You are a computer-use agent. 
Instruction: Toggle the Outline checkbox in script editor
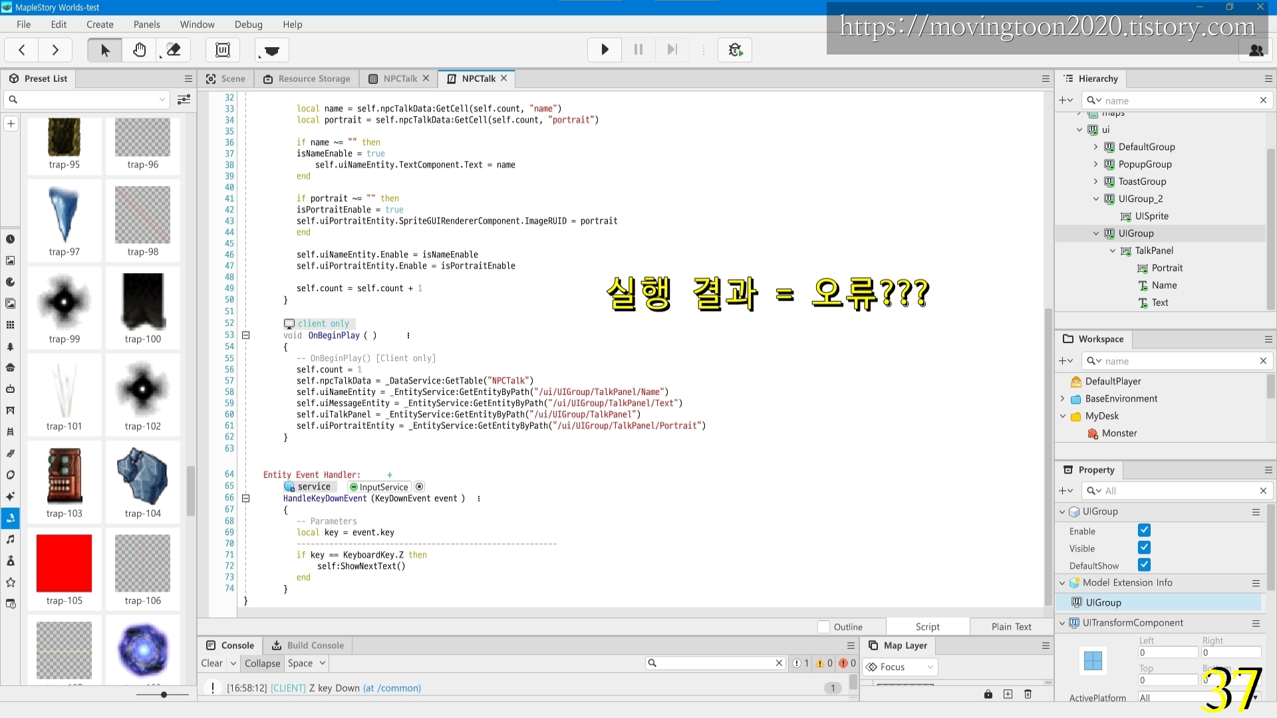823,627
